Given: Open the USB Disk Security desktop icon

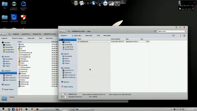Looking at the screenshot, I should pyautogui.click(x=23, y=19).
